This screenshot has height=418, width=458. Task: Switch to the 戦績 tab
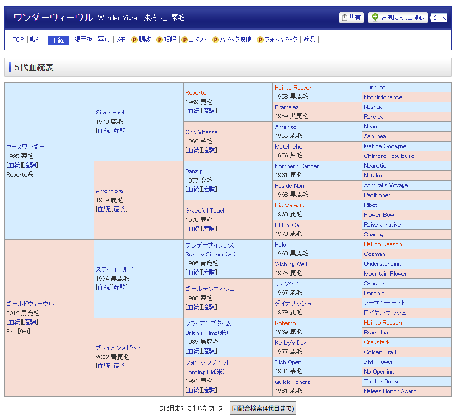point(35,40)
